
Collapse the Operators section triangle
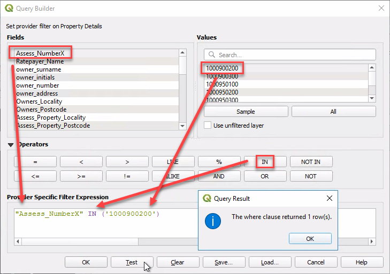click(x=11, y=145)
